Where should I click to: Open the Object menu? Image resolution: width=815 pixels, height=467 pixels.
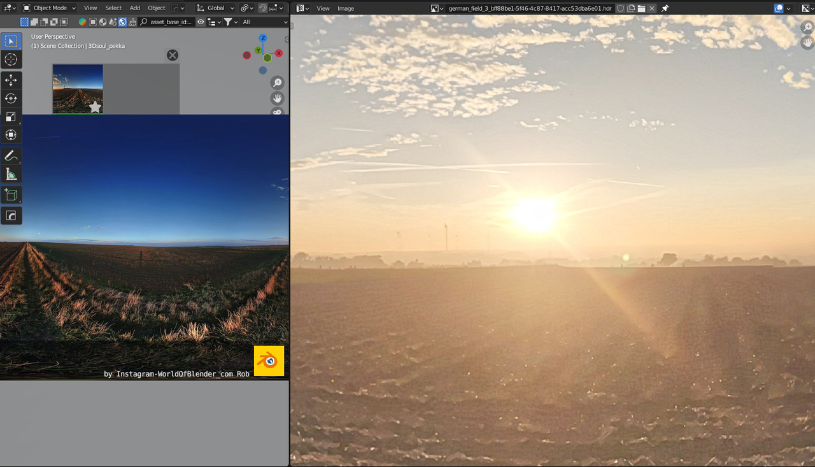coord(157,8)
